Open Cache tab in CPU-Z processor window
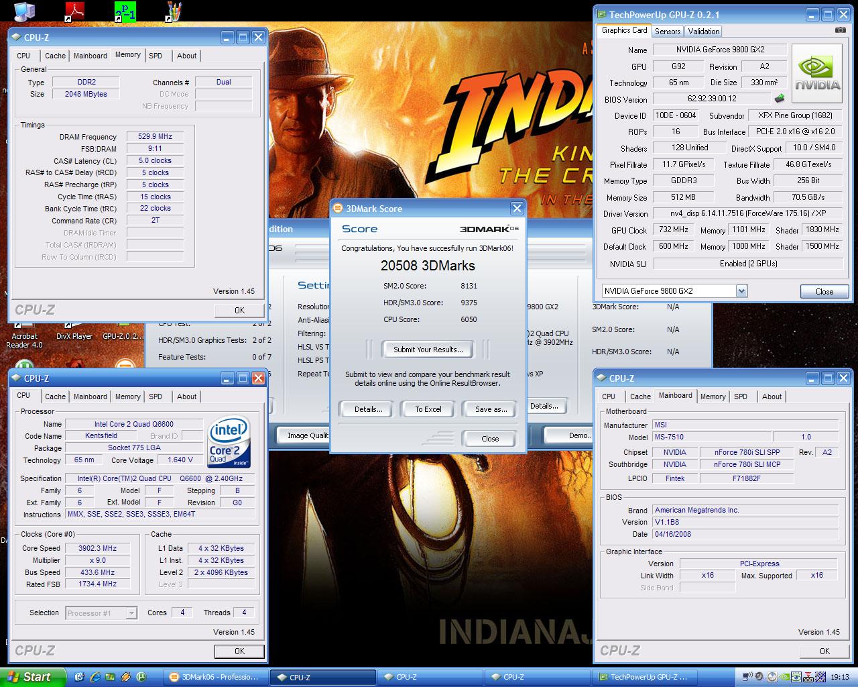This screenshot has width=858, height=687. (55, 397)
